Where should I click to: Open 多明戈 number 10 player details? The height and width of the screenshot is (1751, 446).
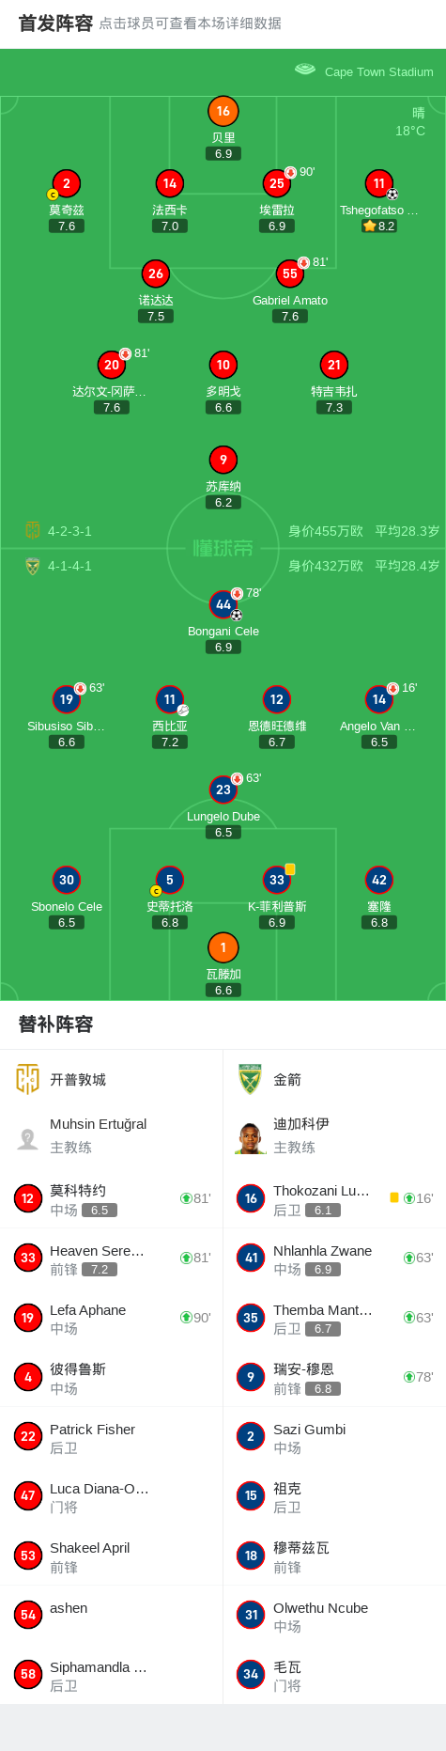(223, 365)
